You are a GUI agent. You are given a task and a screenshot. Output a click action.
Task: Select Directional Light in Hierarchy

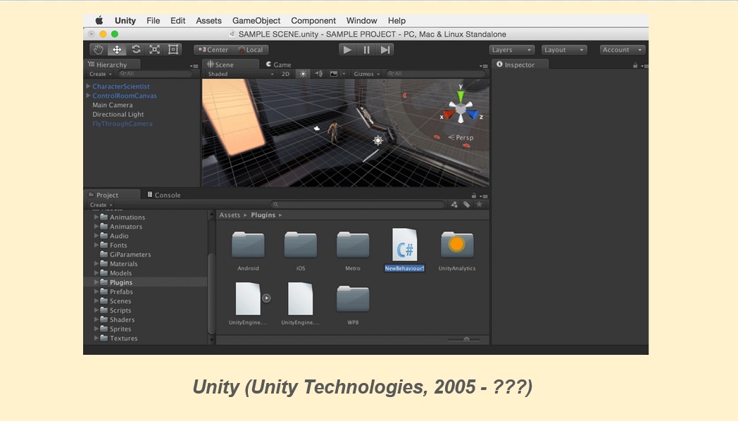coord(118,114)
